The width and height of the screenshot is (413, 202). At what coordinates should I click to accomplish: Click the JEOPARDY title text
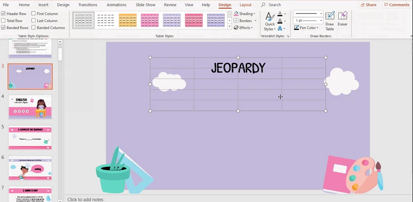pyautogui.click(x=238, y=68)
